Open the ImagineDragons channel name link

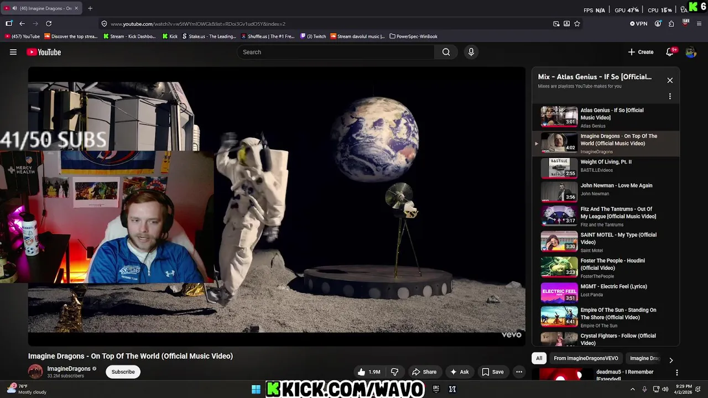tap(69, 369)
